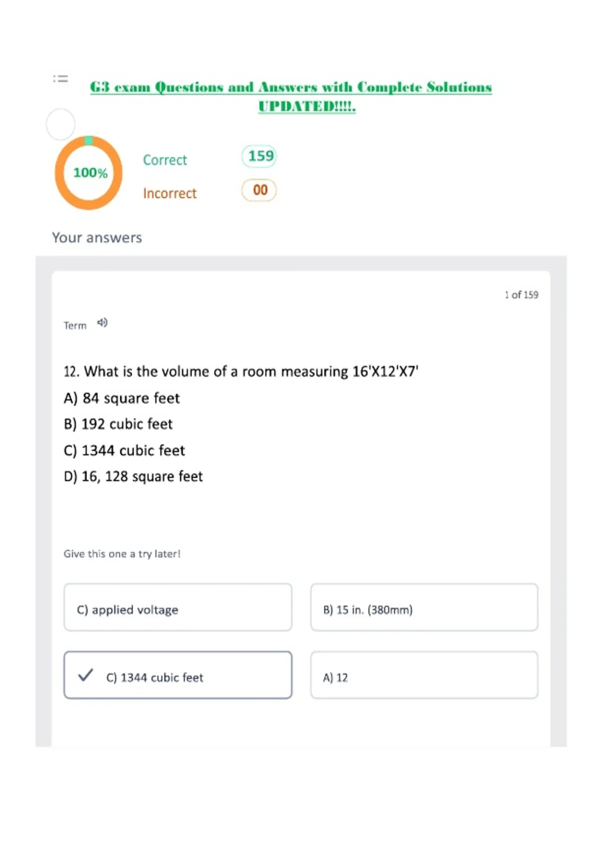Click the blank circle avatar icon
Image resolution: width=601 pixels, height=852 pixels.
tap(61, 124)
